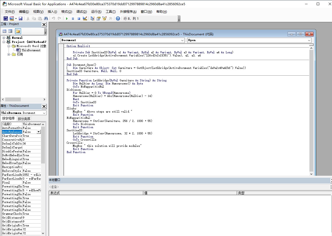Open the 外接程序(A) menu

(128, 12)
